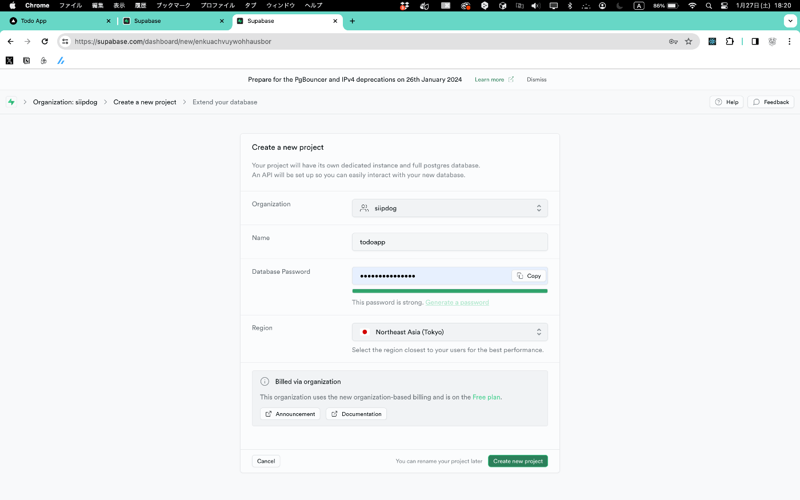The height and width of the screenshot is (500, 800).
Task: Click Learn more about deprecations
Action: (494, 79)
